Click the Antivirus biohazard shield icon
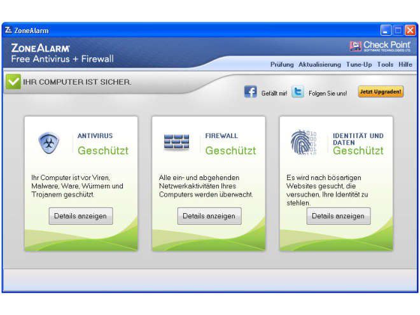 tap(48, 143)
